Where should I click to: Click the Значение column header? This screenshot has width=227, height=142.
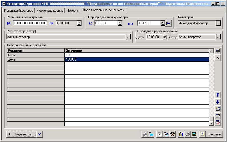point(137,51)
